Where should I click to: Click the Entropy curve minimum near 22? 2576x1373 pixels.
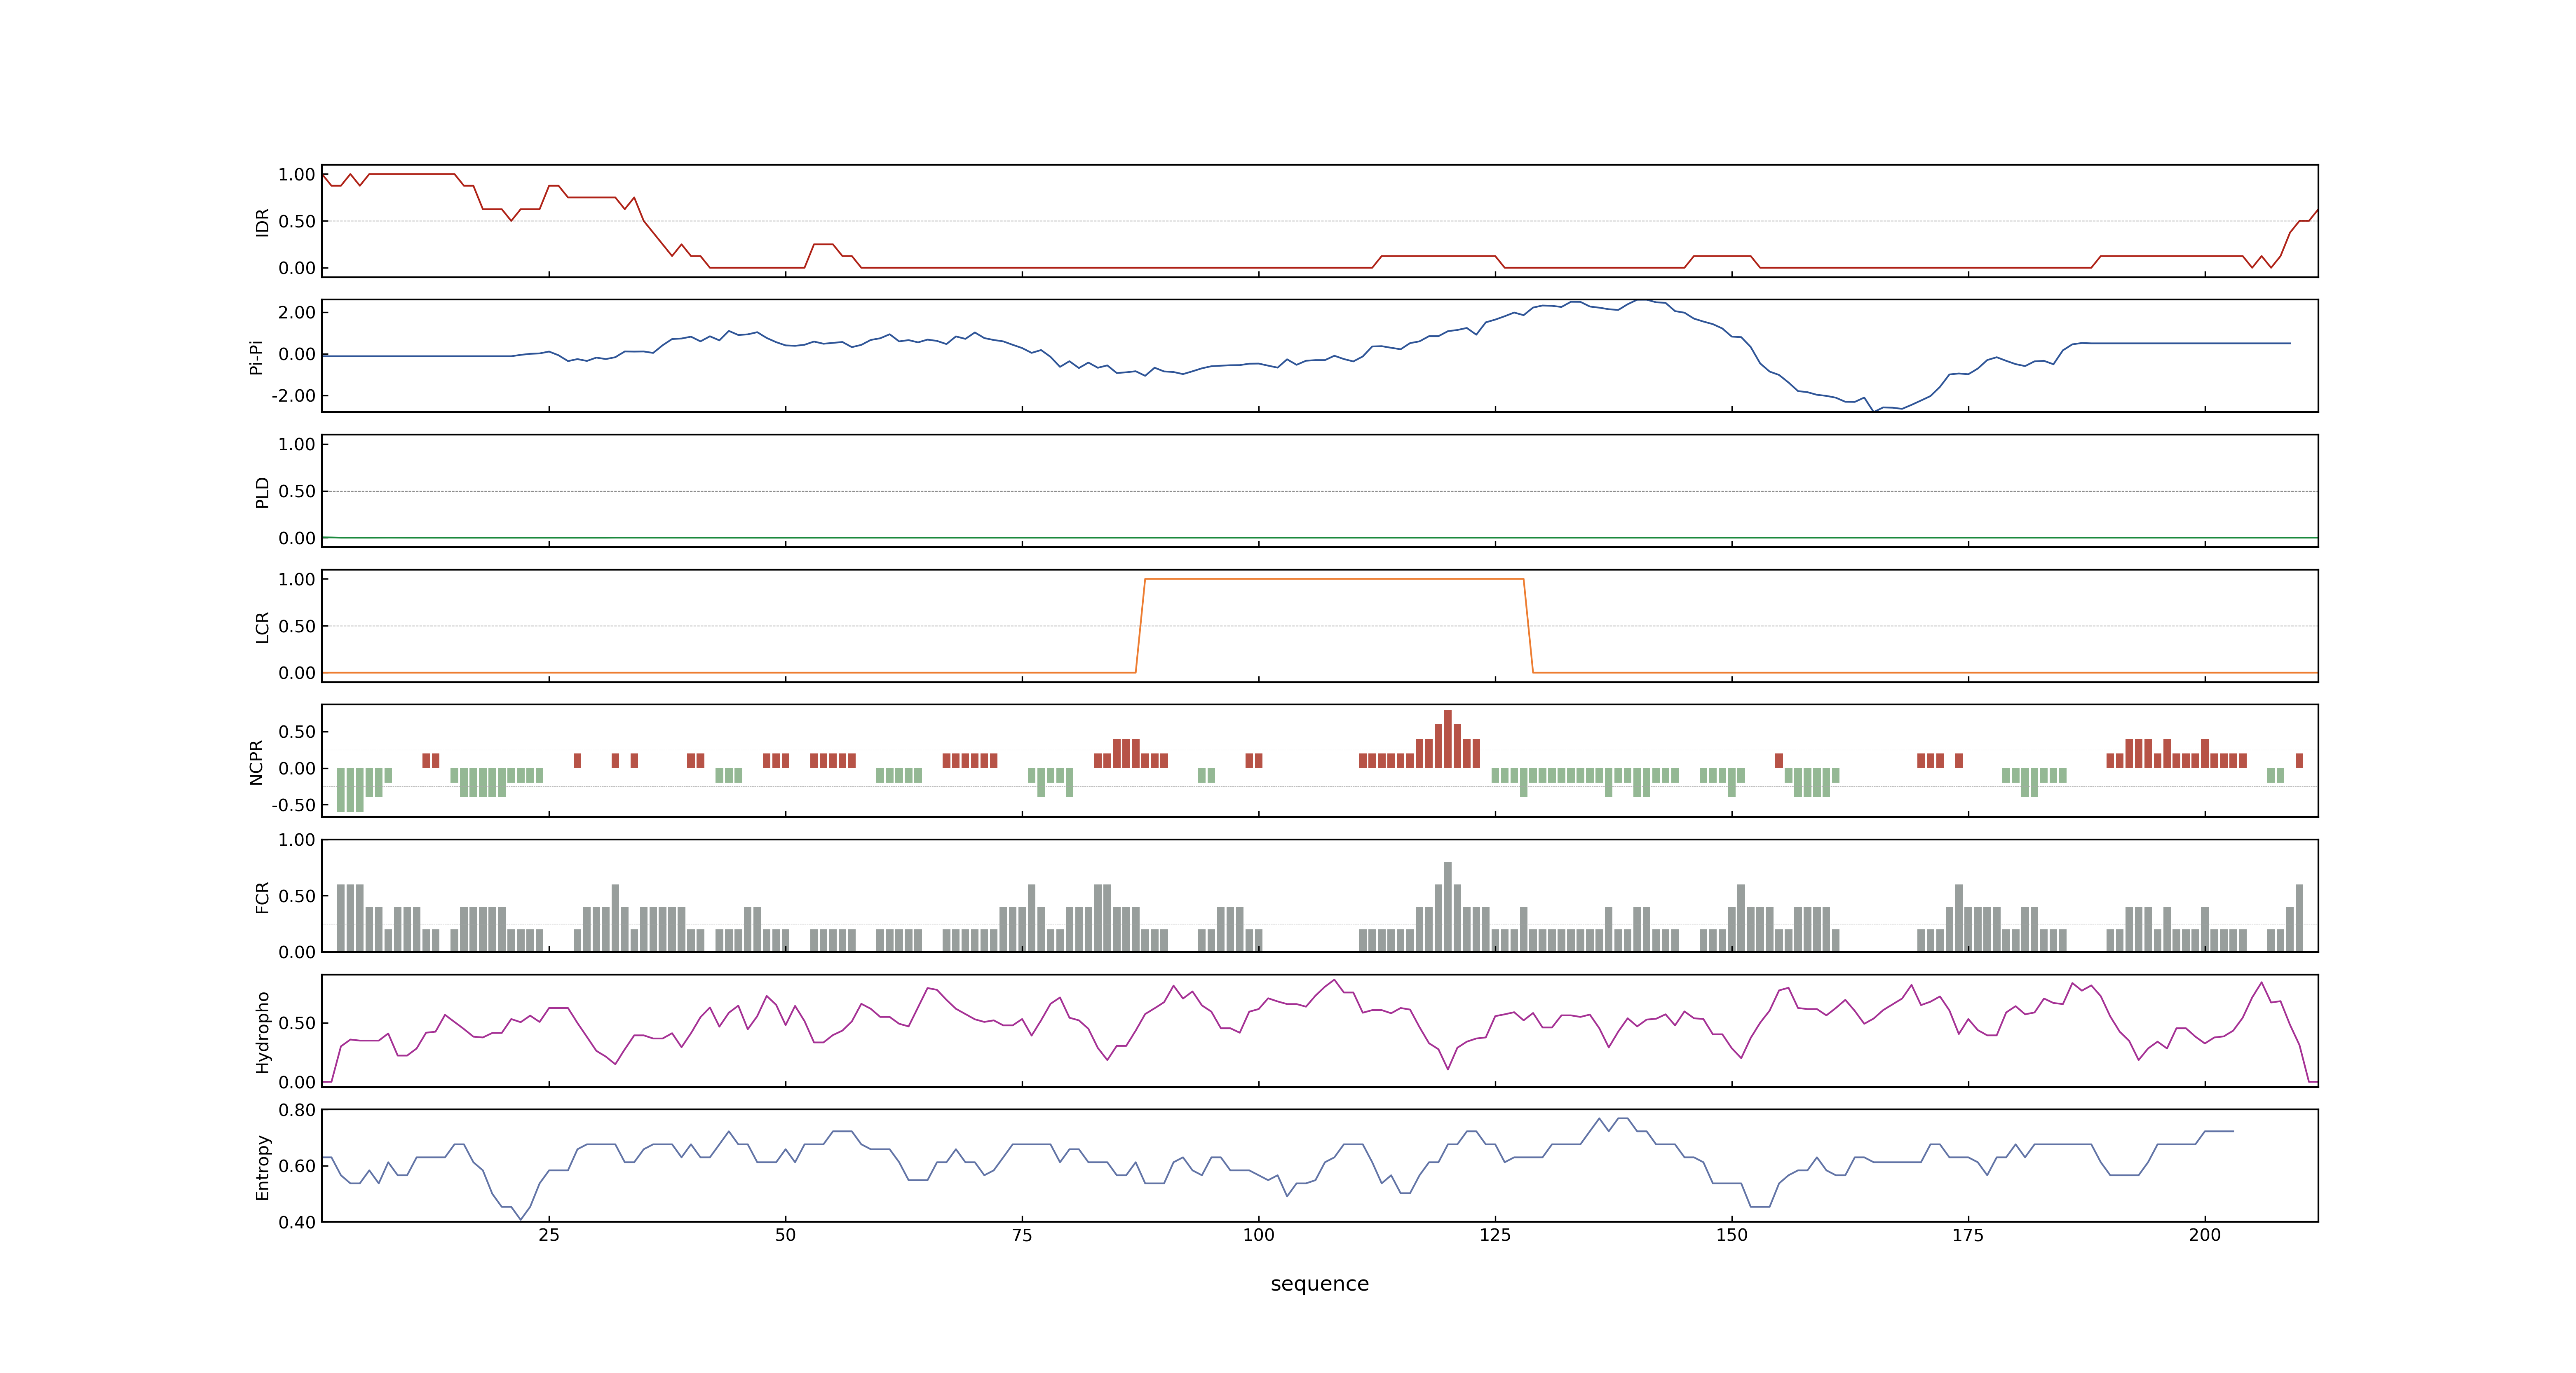coord(520,1219)
